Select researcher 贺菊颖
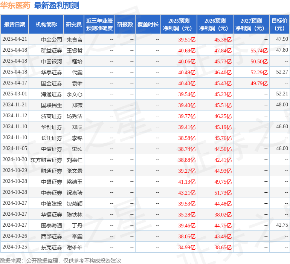Viewport: 290px width, 264px height. tap(74, 203)
